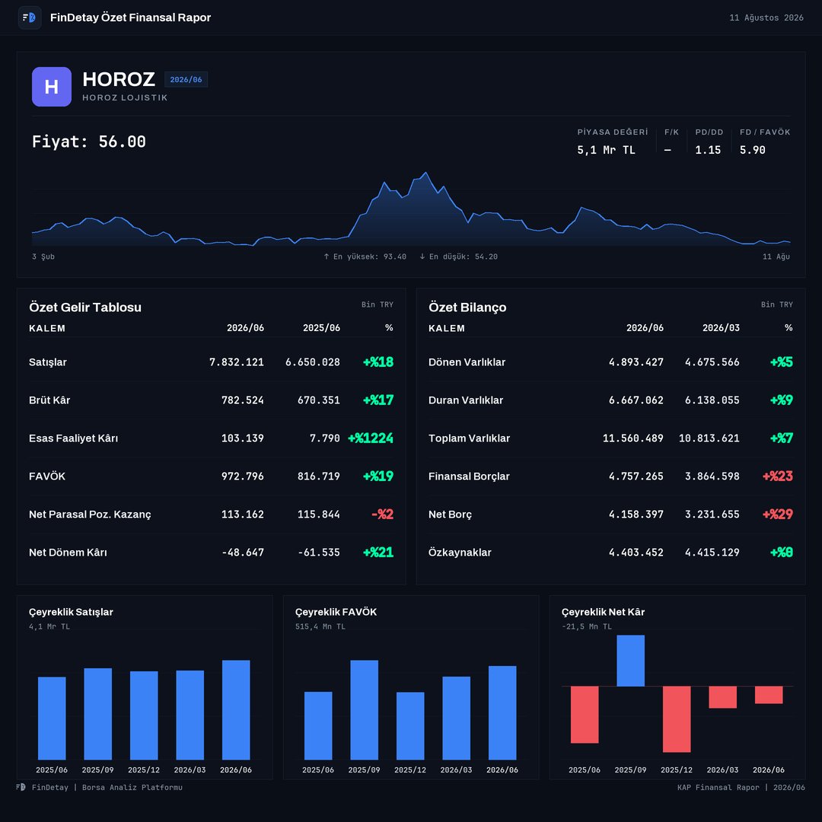Click the 2026/06 period badge beside HOROZ
The width and height of the screenshot is (822, 822).
coord(186,80)
